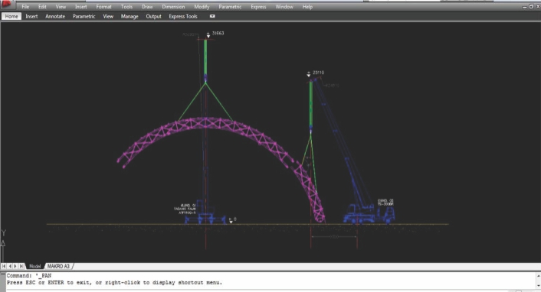Open the Dimension menu

coord(173,7)
